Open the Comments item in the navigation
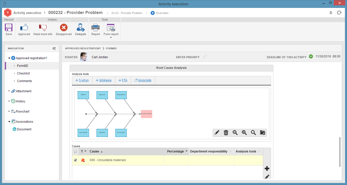Screen dimensions: 347x185 (x=24, y=81)
